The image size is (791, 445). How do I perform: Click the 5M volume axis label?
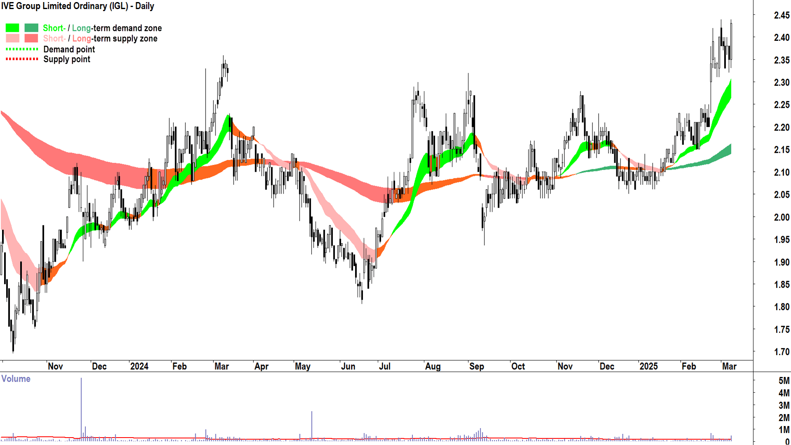click(x=784, y=381)
